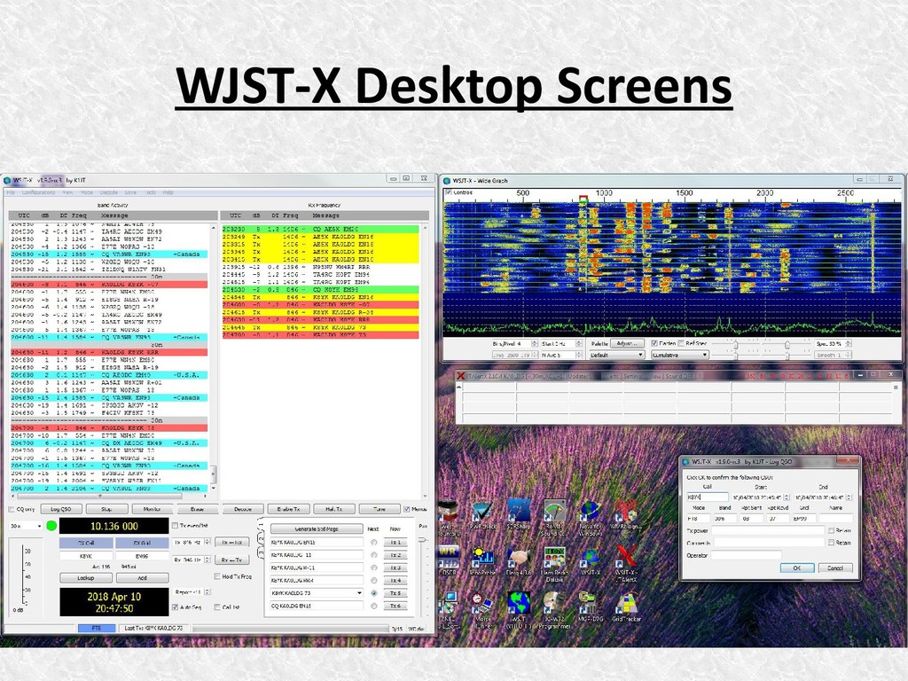Image resolution: width=908 pixels, height=681 pixels.
Task: Launch the GridTracker desktop shortcut
Action: click(x=626, y=606)
